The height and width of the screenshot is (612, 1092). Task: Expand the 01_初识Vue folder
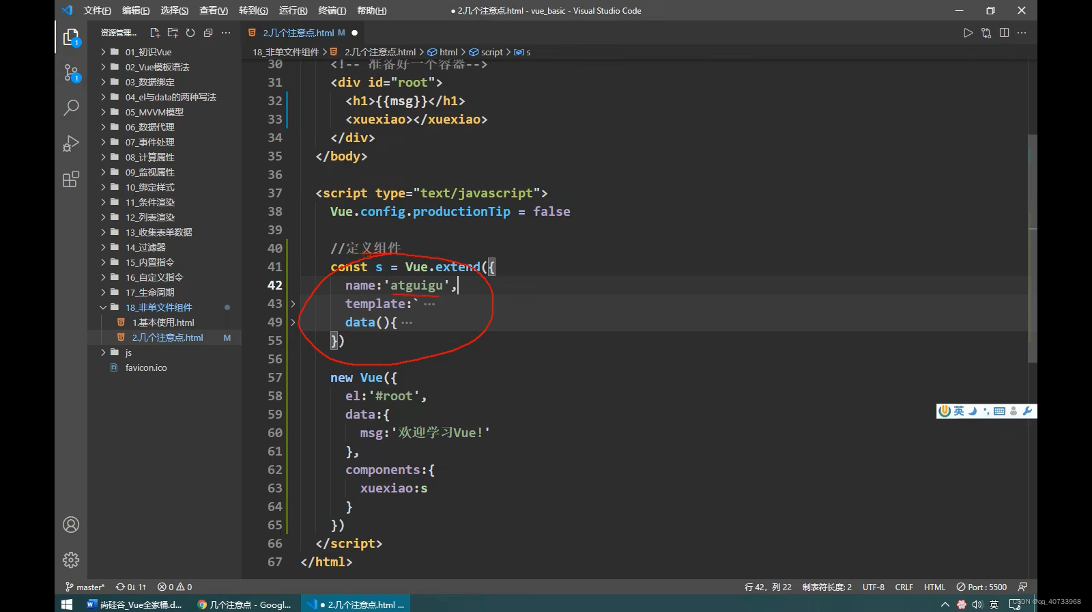(x=164, y=52)
